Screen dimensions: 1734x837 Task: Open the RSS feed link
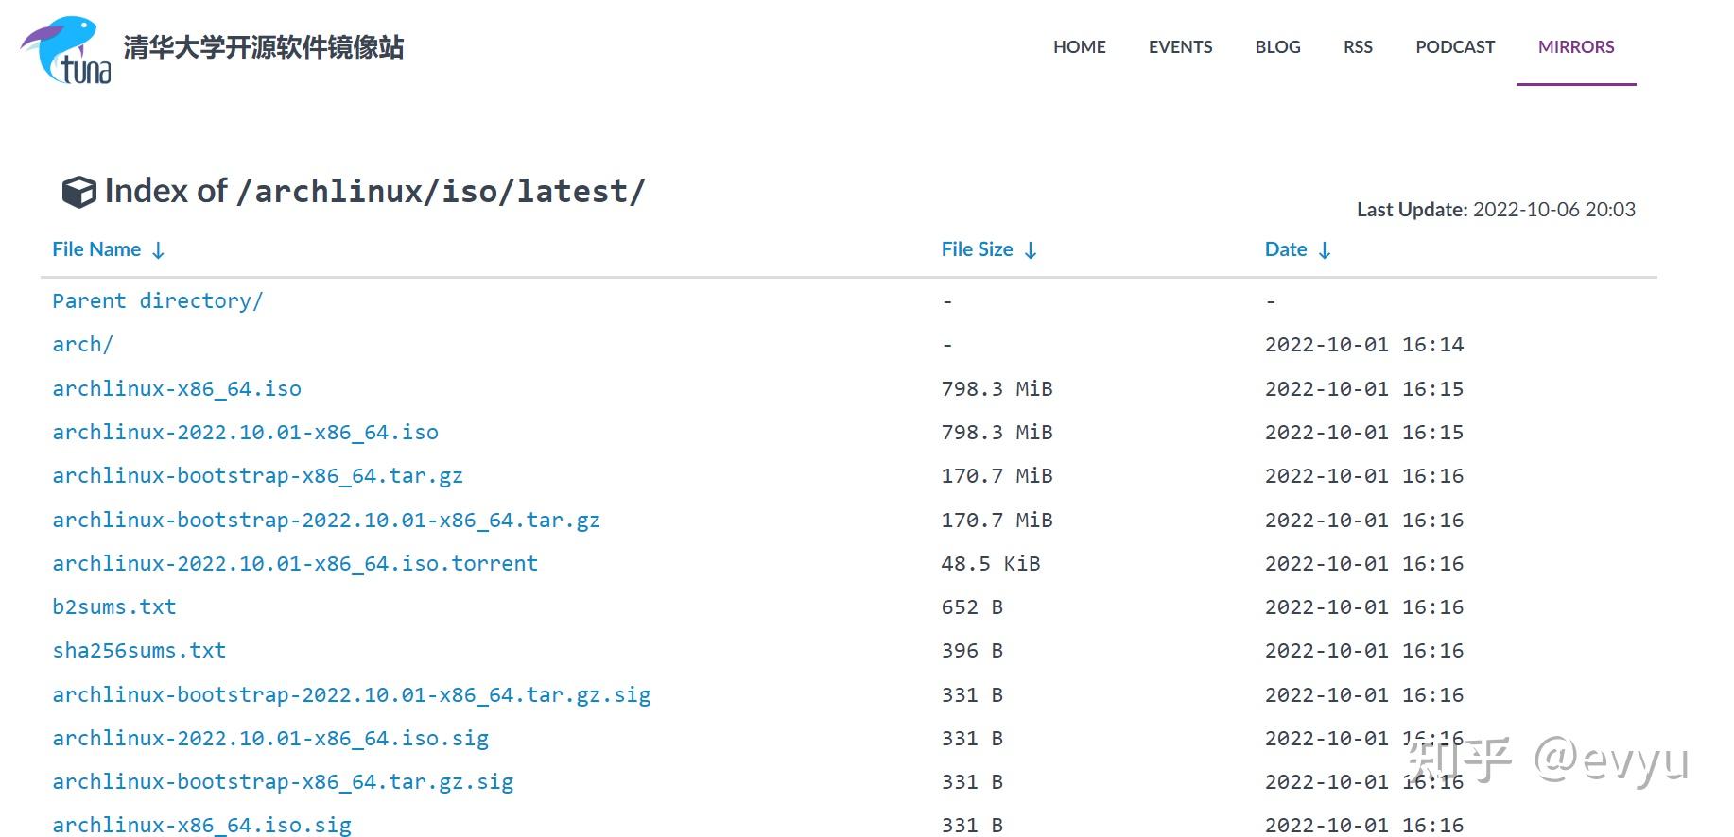click(1358, 47)
